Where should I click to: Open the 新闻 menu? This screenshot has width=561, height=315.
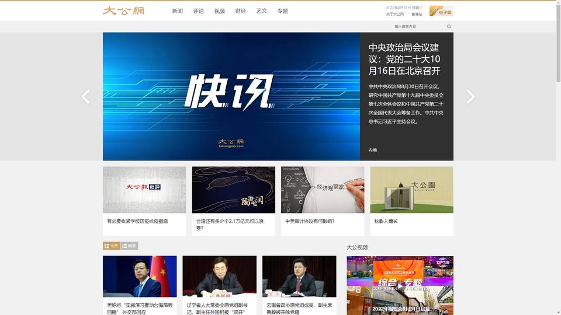177,11
